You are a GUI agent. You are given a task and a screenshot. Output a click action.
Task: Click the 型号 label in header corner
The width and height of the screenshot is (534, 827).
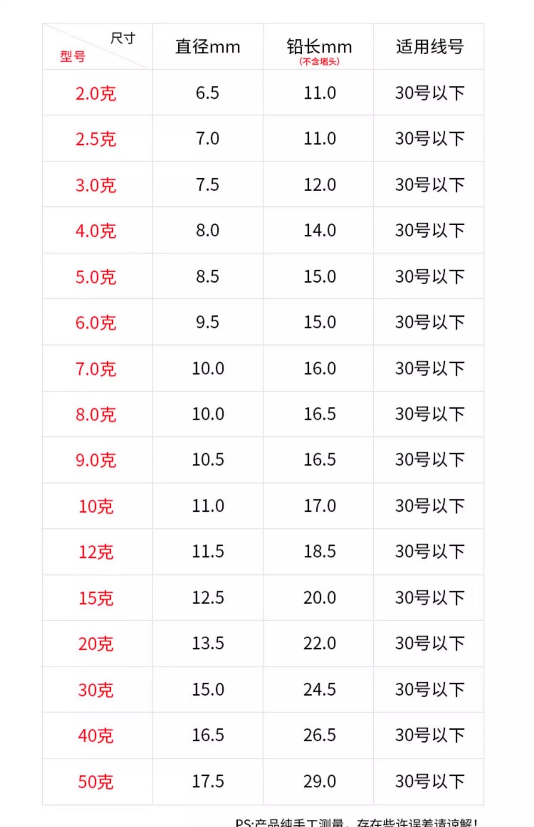(73, 56)
